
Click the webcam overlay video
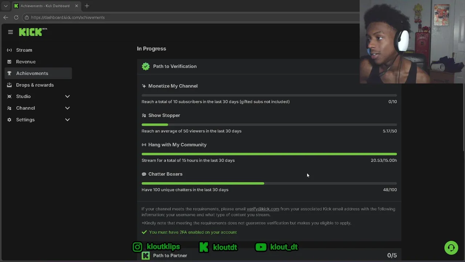(412, 42)
